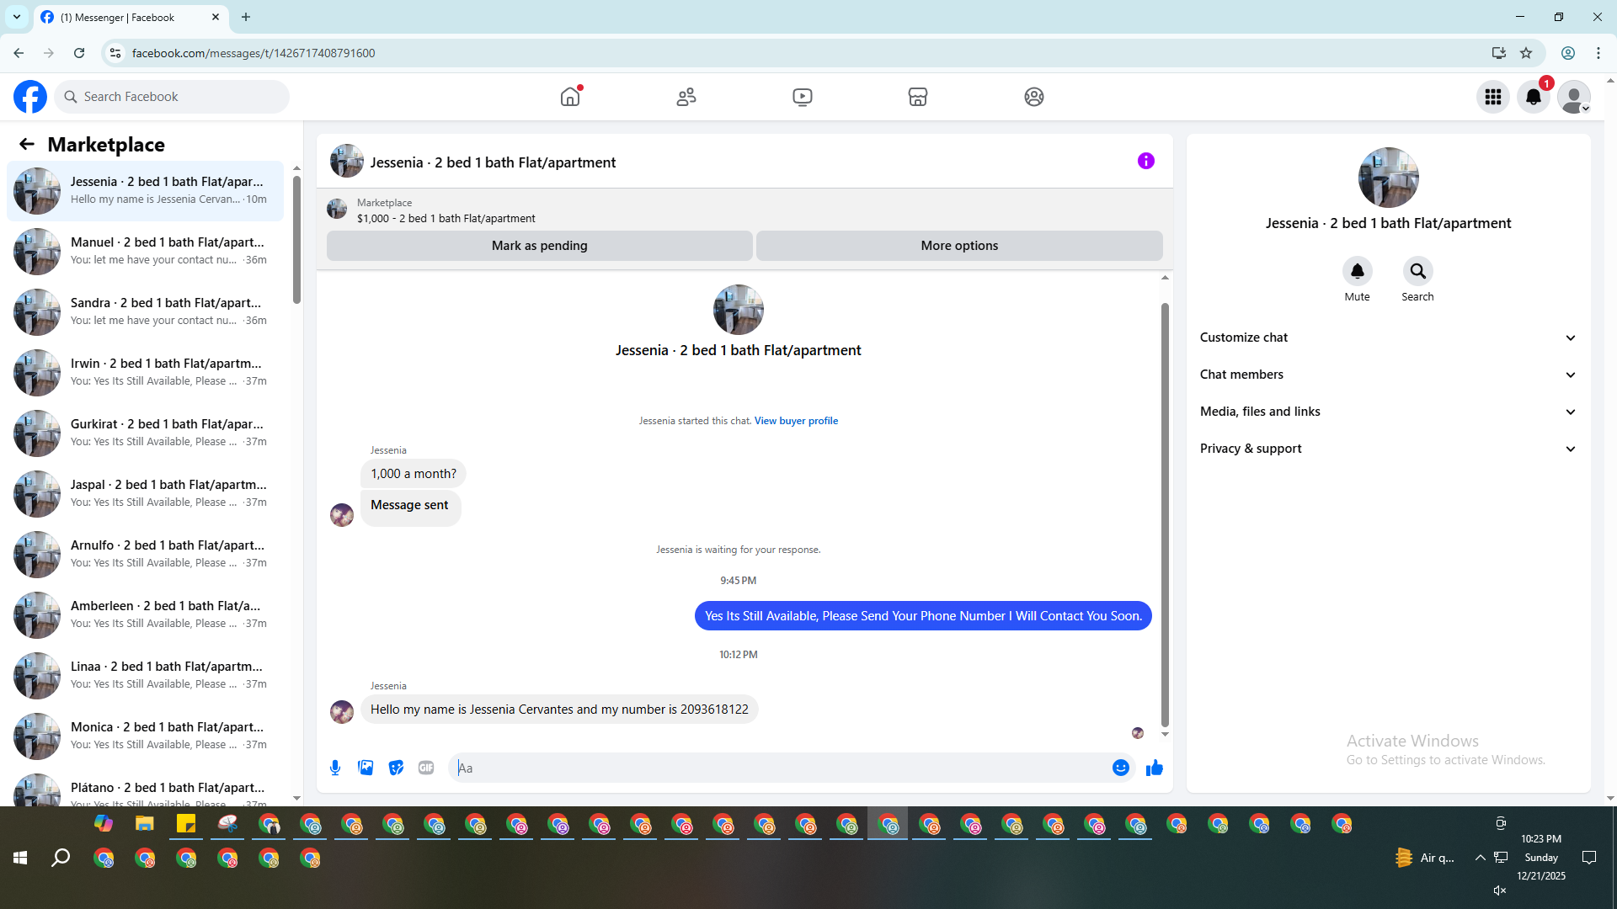Click the Facebook logo
This screenshot has height=909, width=1617.
pyautogui.click(x=30, y=97)
